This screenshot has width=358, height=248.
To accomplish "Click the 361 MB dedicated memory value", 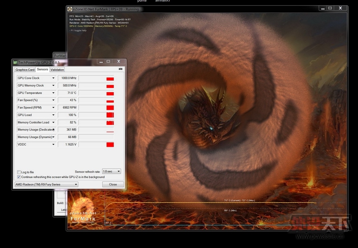I will [x=67, y=129].
